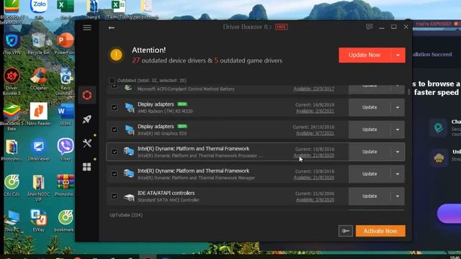Click the AMD Radeon display adapter device icon
The width and height of the screenshot is (461, 259).
tap(129, 107)
